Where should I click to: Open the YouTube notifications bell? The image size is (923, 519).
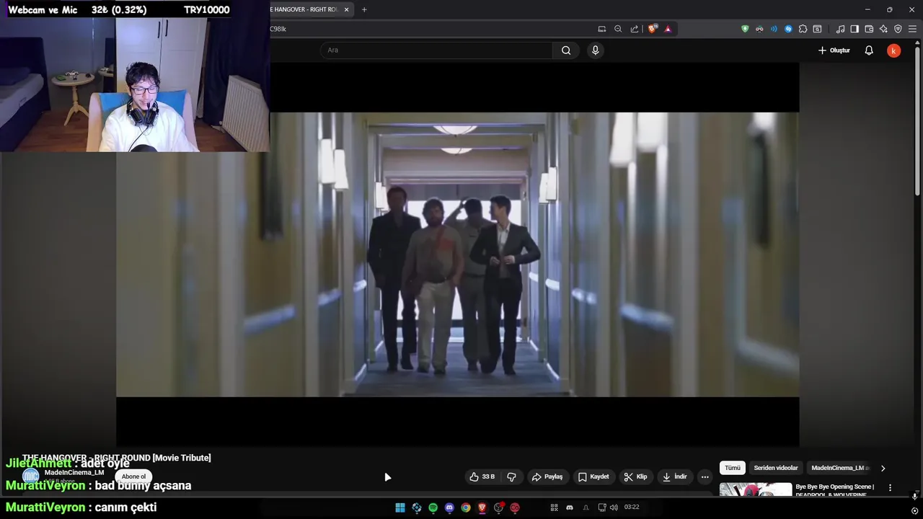coord(869,50)
